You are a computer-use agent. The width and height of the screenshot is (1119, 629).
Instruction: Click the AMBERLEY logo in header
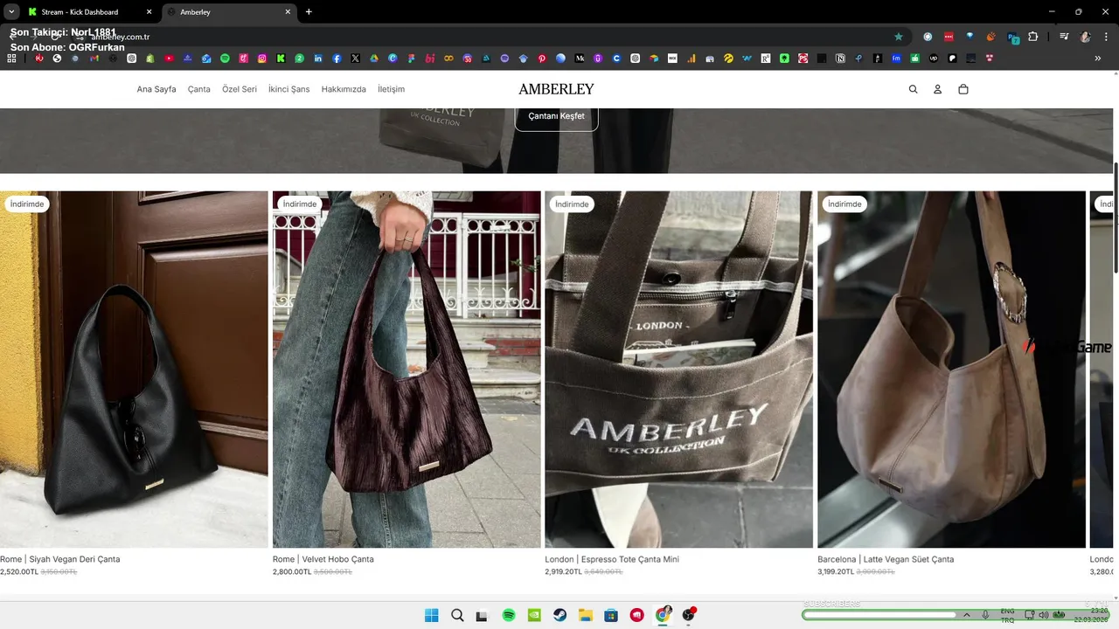(x=556, y=89)
